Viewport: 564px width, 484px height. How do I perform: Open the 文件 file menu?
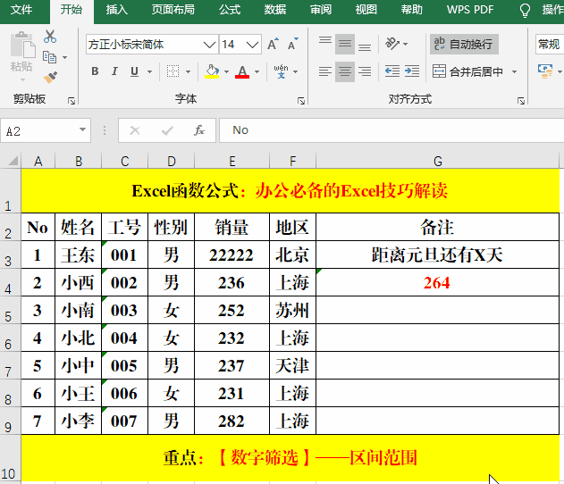click(x=21, y=10)
